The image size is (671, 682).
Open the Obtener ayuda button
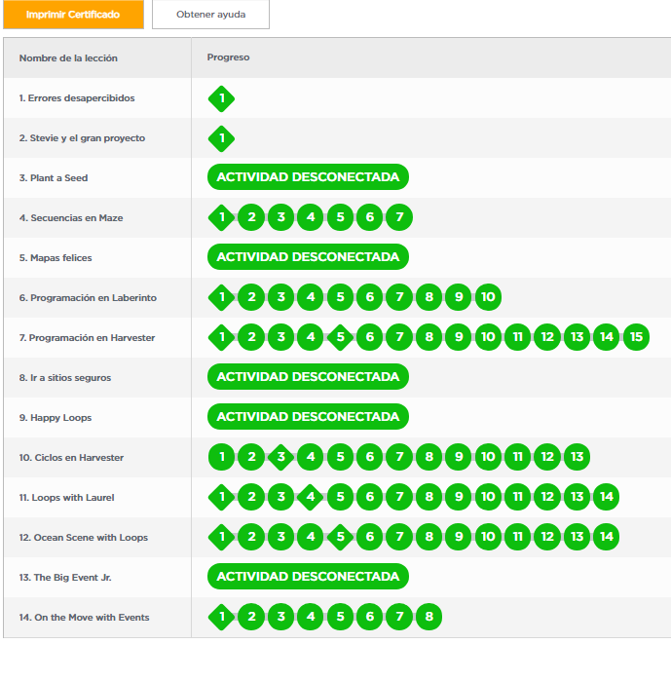click(210, 15)
